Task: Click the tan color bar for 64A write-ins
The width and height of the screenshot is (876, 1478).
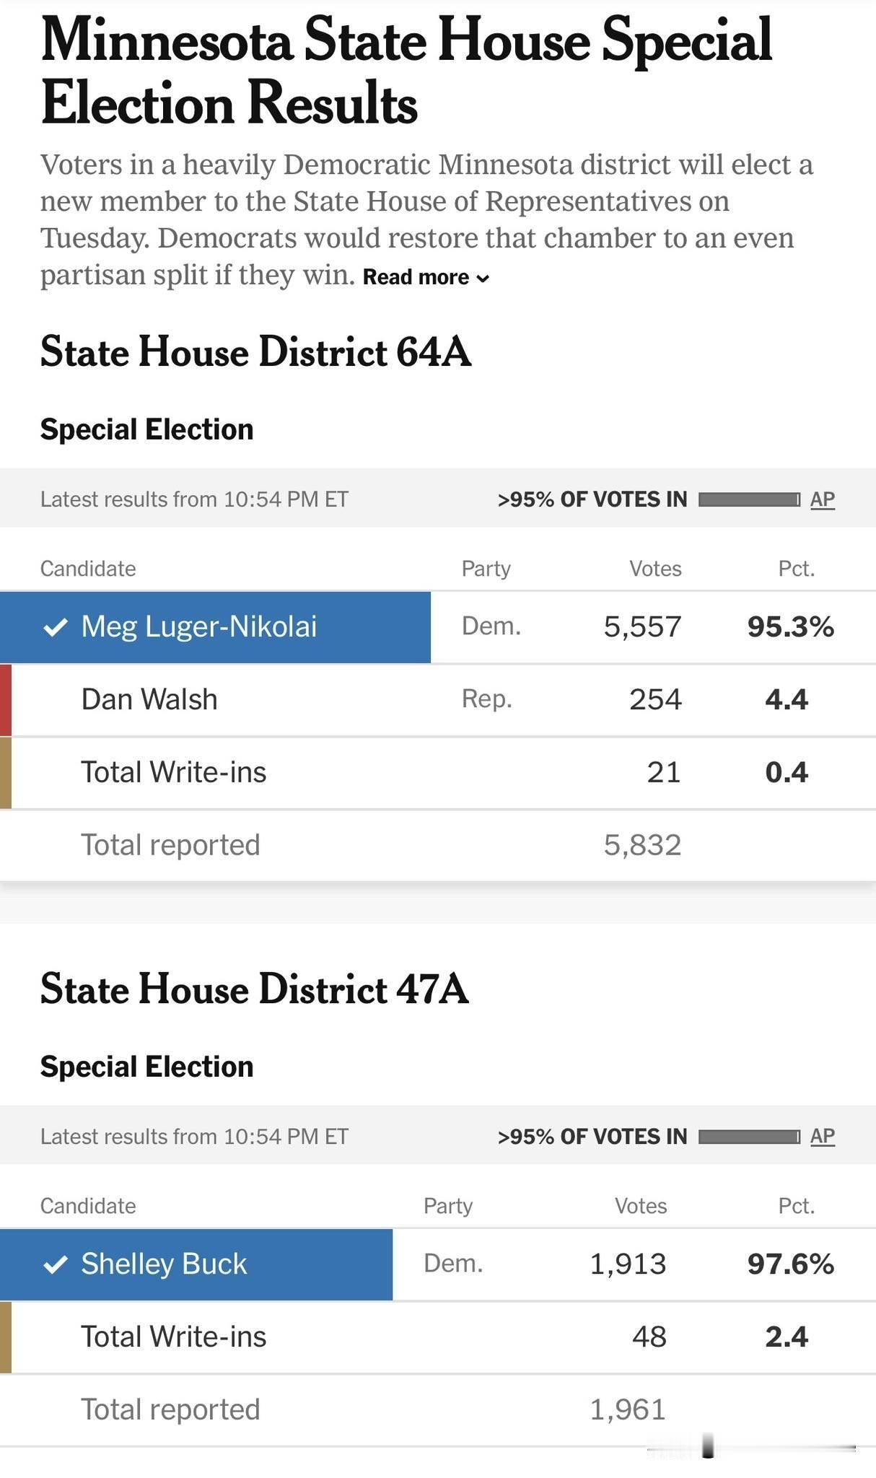Action: [6, 773]
